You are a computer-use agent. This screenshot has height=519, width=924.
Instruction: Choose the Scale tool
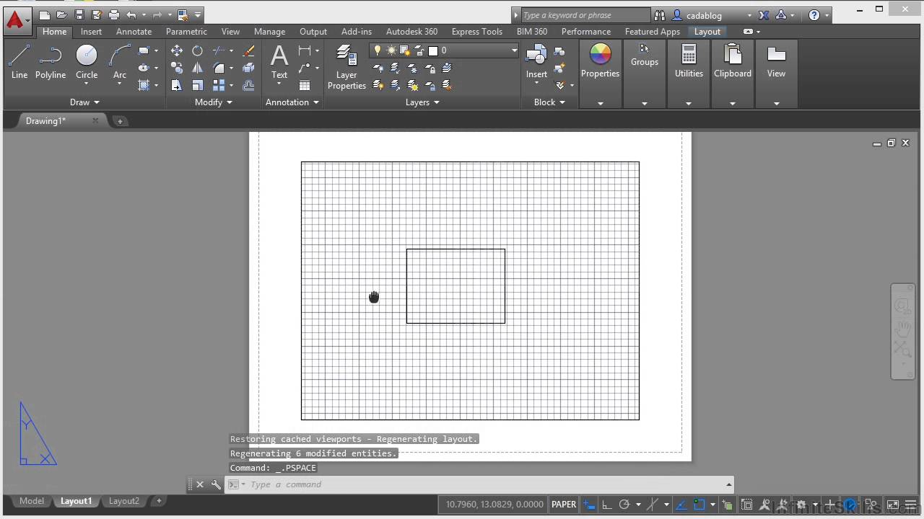(x=197, y=86)
